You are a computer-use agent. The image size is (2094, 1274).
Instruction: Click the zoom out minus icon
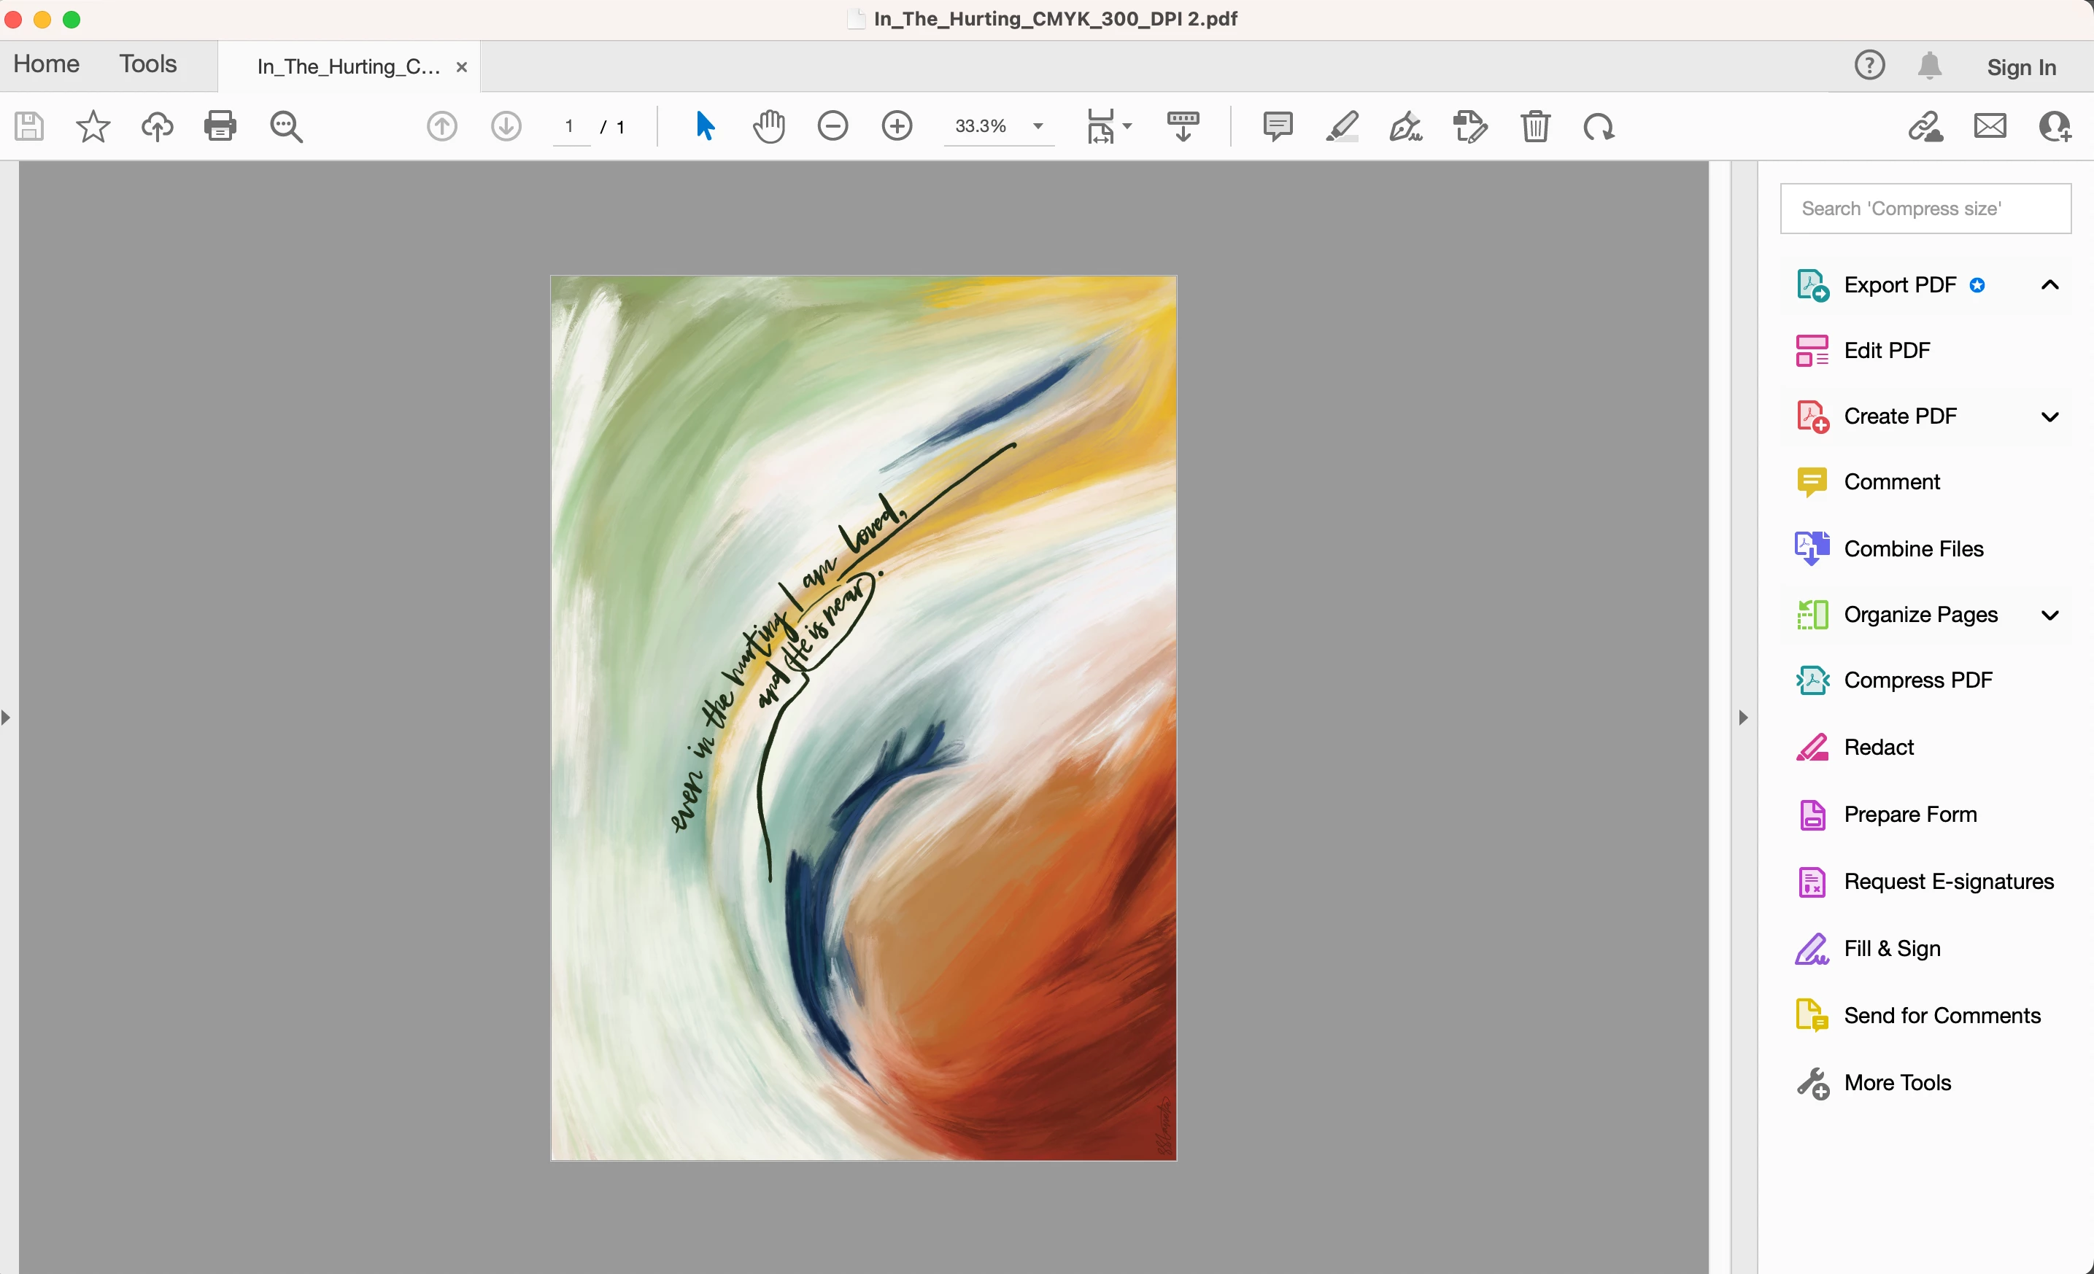pyautogui.click(x=832, y=128)
